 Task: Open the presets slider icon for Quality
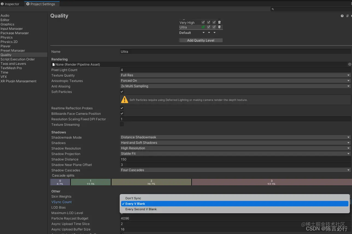(347, 16)
